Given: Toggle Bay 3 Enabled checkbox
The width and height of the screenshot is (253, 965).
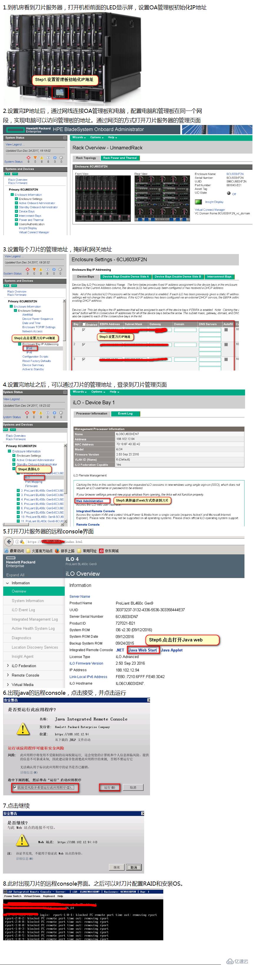Looking at the screenshot, I should [x=83, y=359].
